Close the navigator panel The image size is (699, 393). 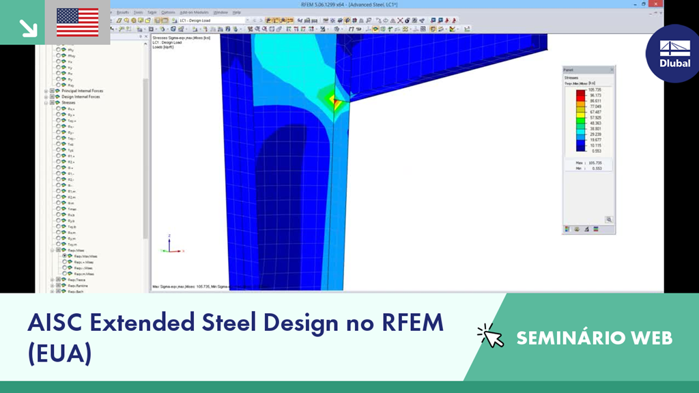146,37
